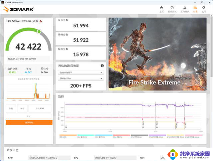Screen dimensions: 213x161
Task: Click the red warning icon beside Fire Strike Extreme
Action: pyautogui.click(x=41, y=21)
